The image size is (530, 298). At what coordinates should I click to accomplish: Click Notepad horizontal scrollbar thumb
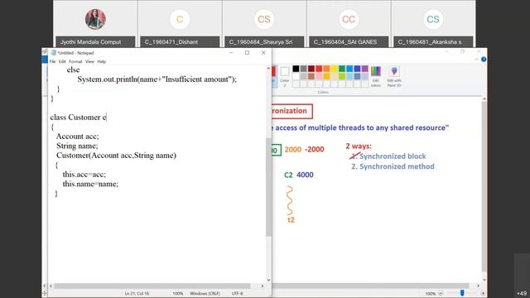(152, 286)
